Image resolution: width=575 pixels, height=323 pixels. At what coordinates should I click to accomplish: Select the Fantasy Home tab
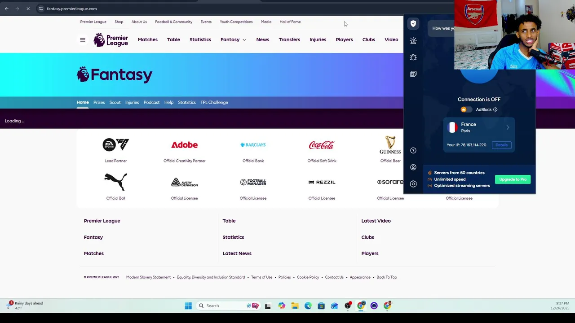83,102
